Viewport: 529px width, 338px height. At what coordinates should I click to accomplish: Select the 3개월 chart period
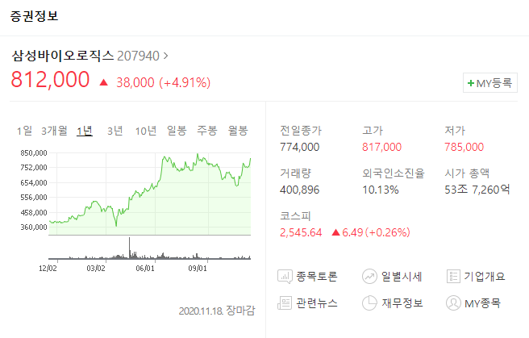pyautogui.click(x=54, y=131)
